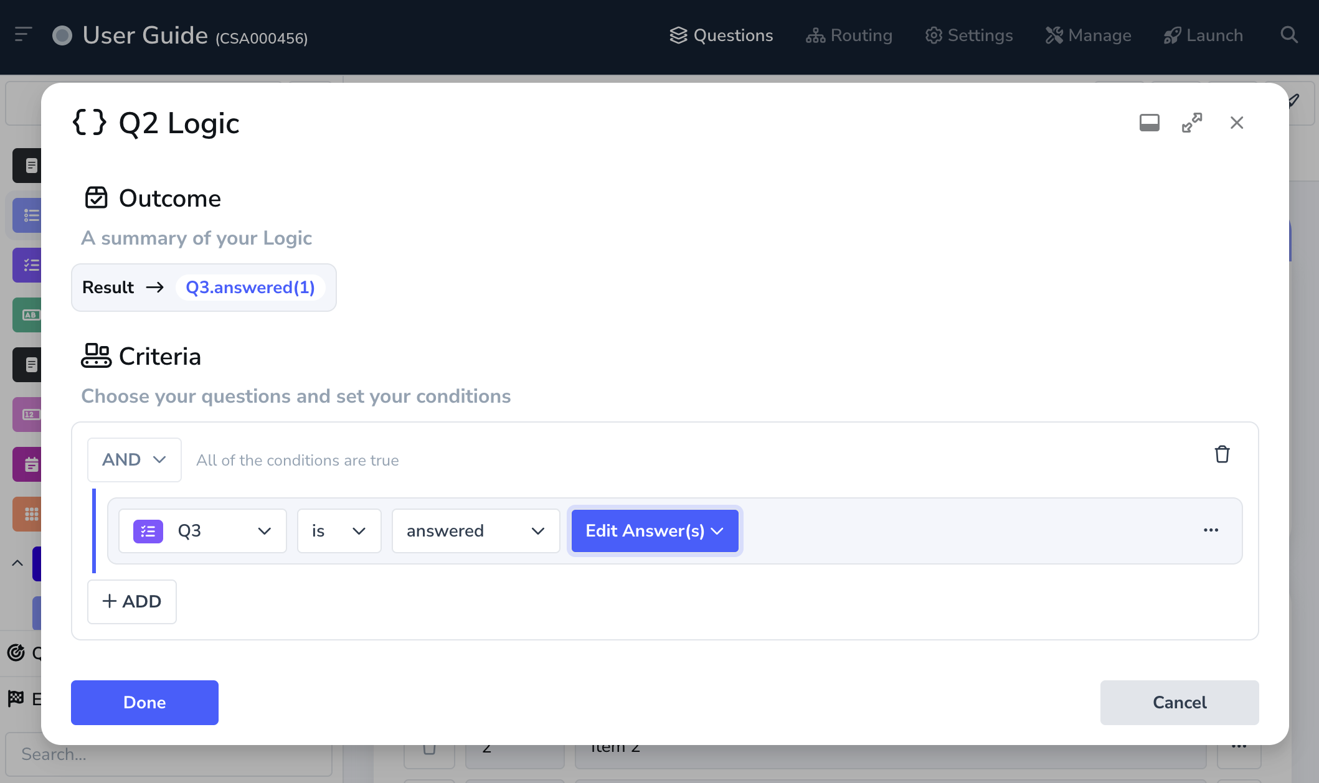Open the hamburger menu beside User Guide
Image resolution: width=1319 pixels, height=783 pixels.
pyautogui.click(x=23, y=35)
